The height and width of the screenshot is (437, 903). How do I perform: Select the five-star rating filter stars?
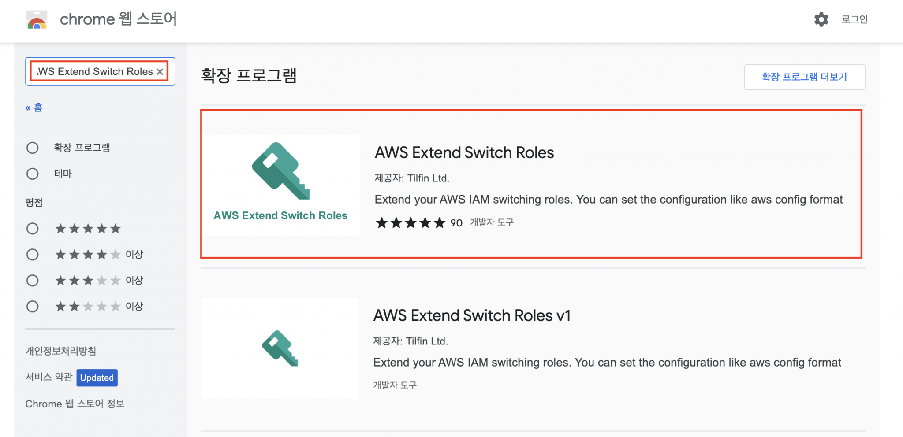(88, 228)
